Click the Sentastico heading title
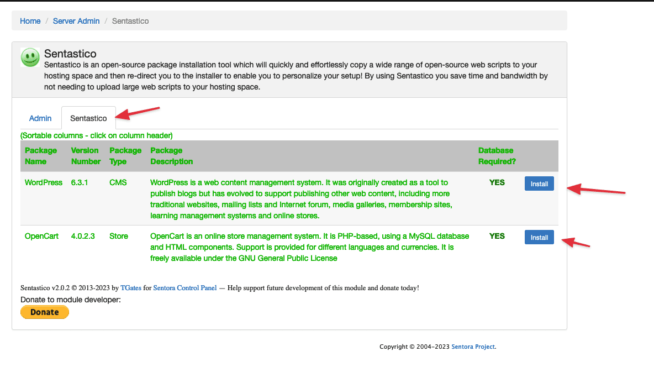The width and height of the screenshot is (654, 367). [70, 54]
